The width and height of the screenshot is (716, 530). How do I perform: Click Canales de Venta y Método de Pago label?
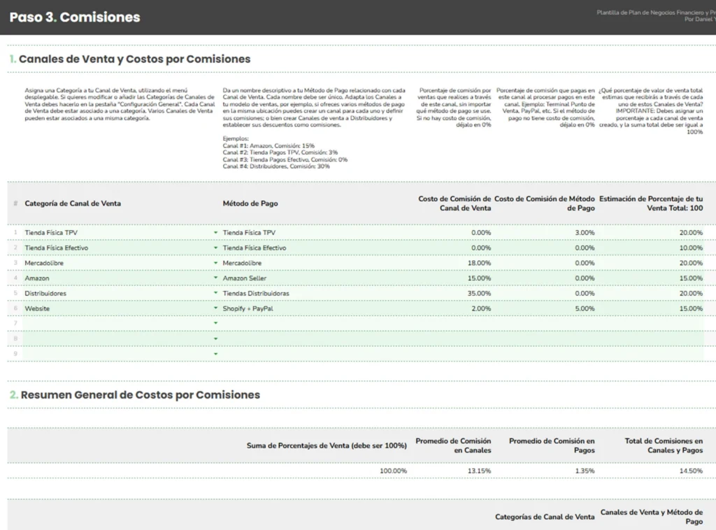[652, 517]
